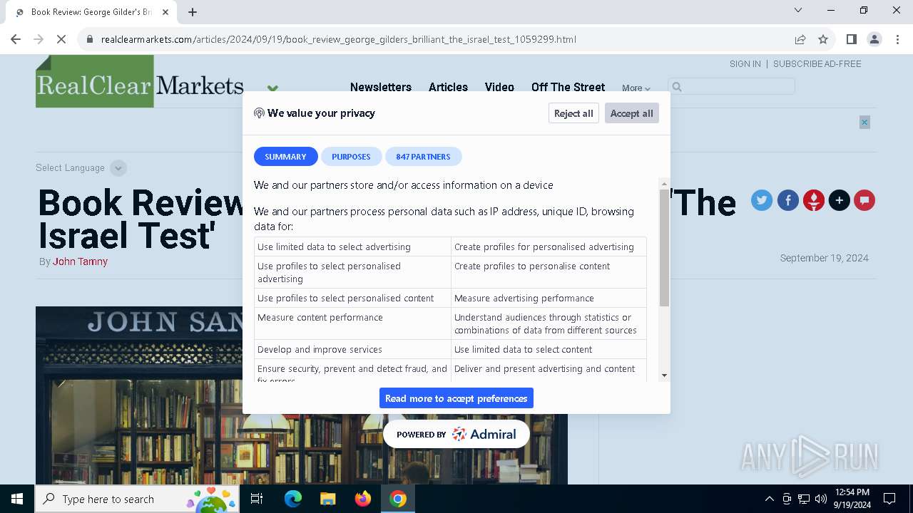913x513 pixels.
Task: Open Windows Start menu
Action: pos(17,499)
